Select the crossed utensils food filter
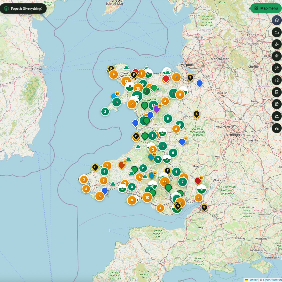The image size is (282, 282). tap(277, 68)
